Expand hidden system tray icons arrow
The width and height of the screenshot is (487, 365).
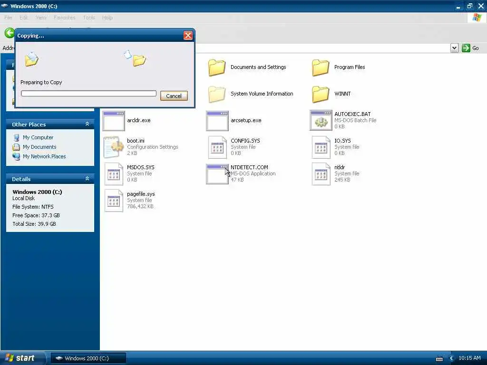(452, 358)
